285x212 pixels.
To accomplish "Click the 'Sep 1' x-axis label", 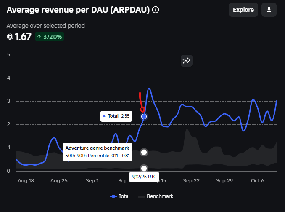I will coord(92,181).
